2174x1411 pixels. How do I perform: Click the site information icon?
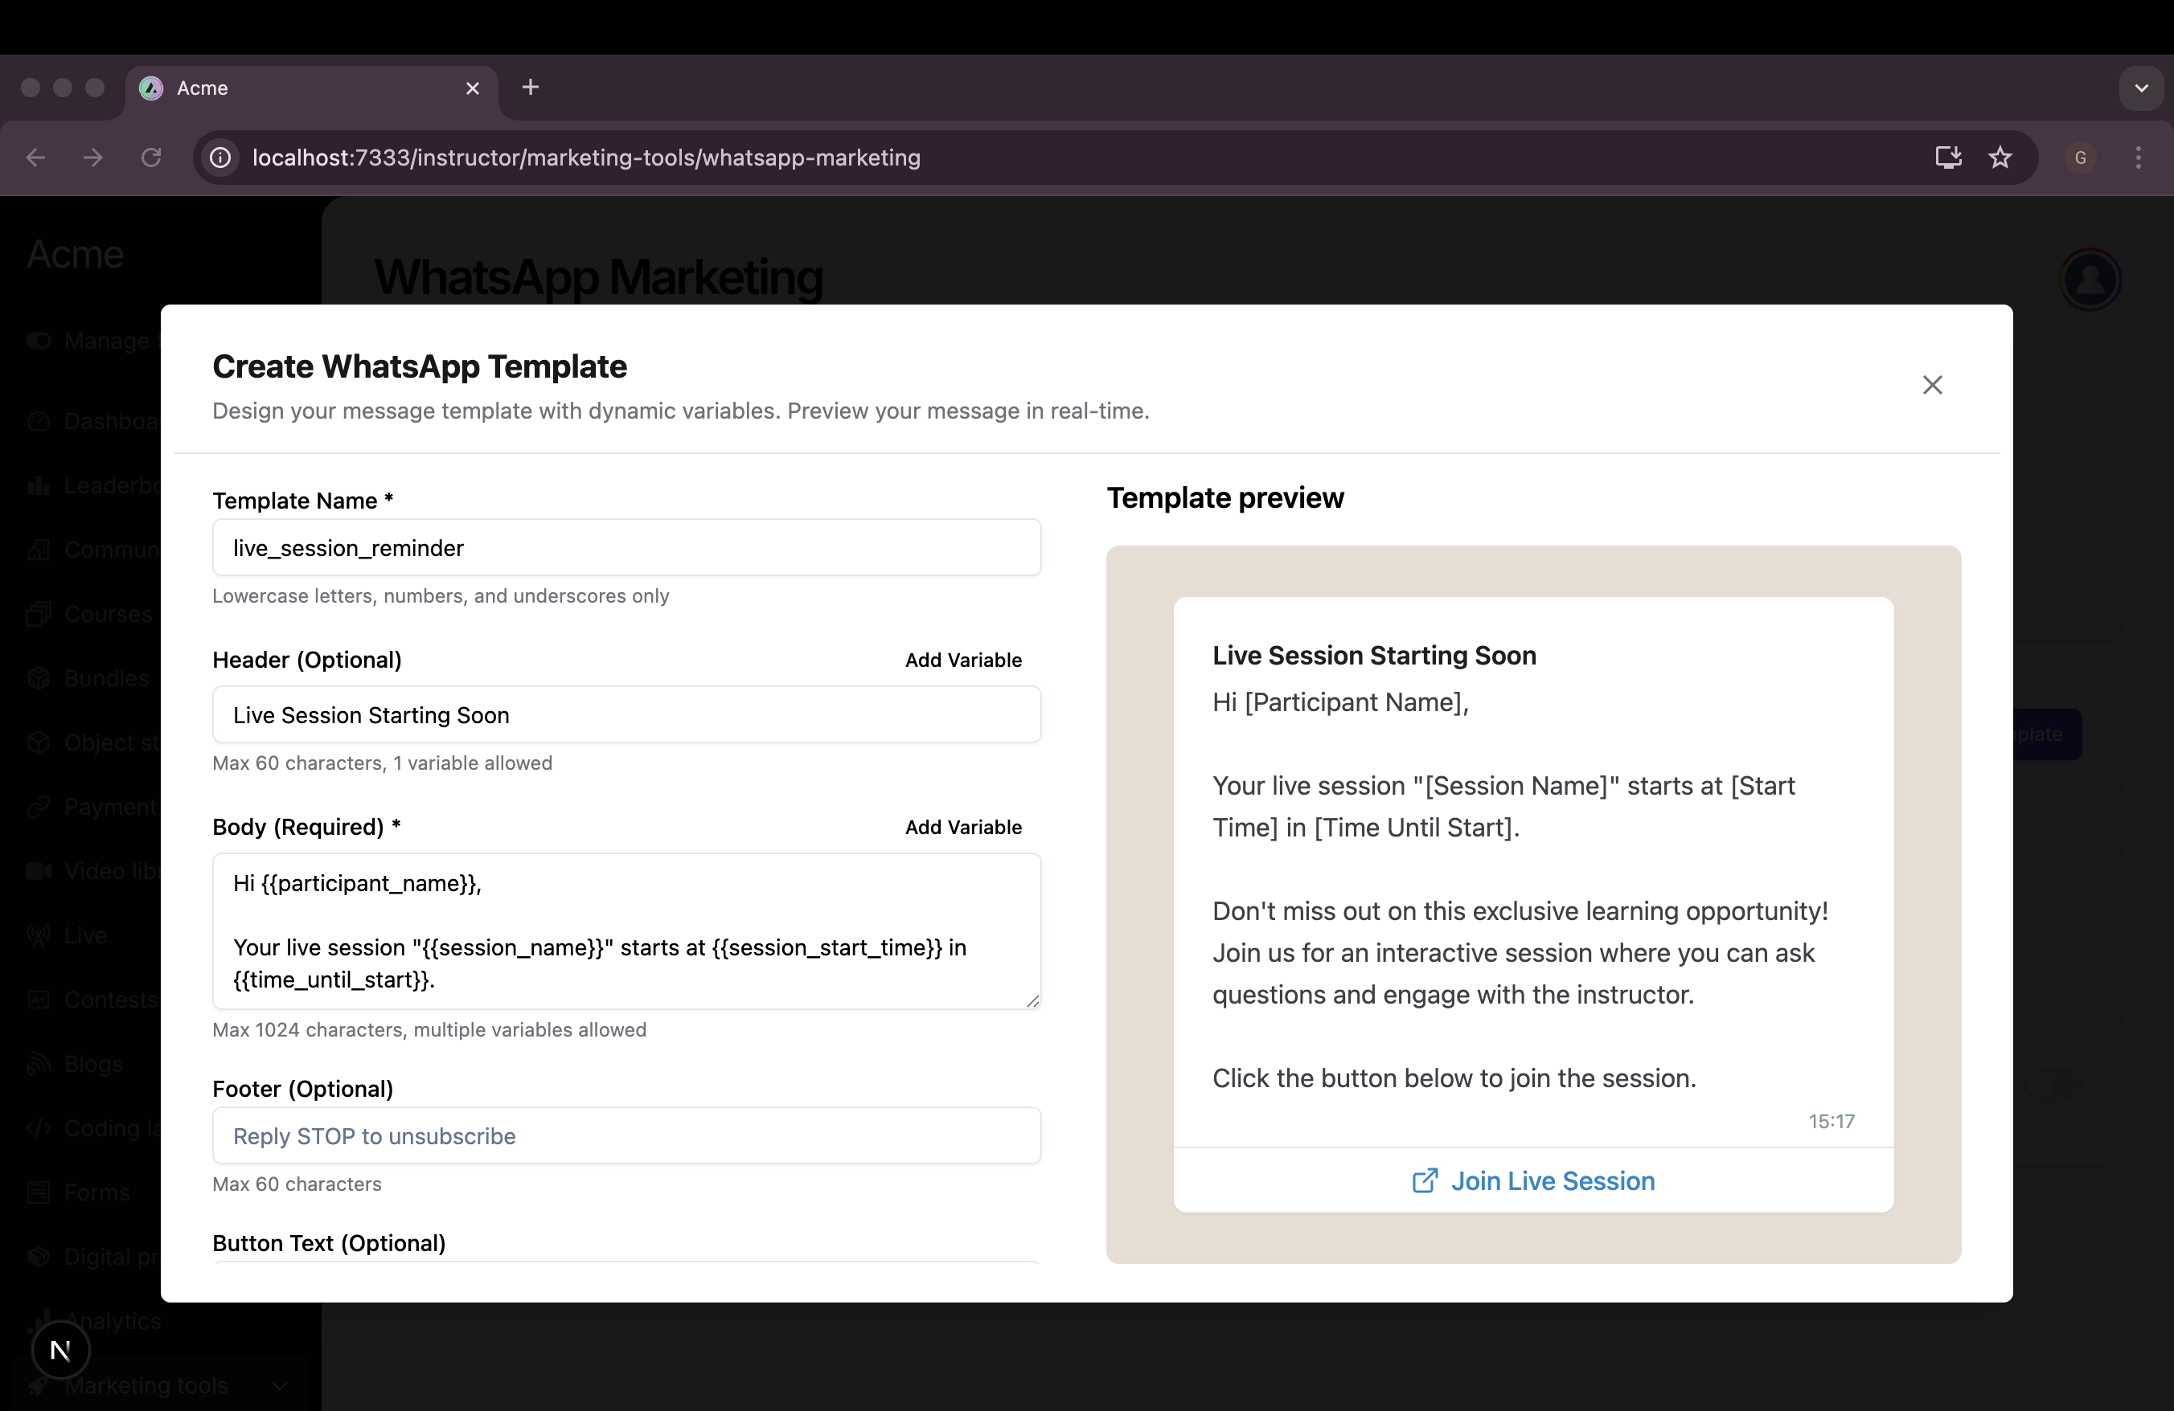click(x=220, y=157)
